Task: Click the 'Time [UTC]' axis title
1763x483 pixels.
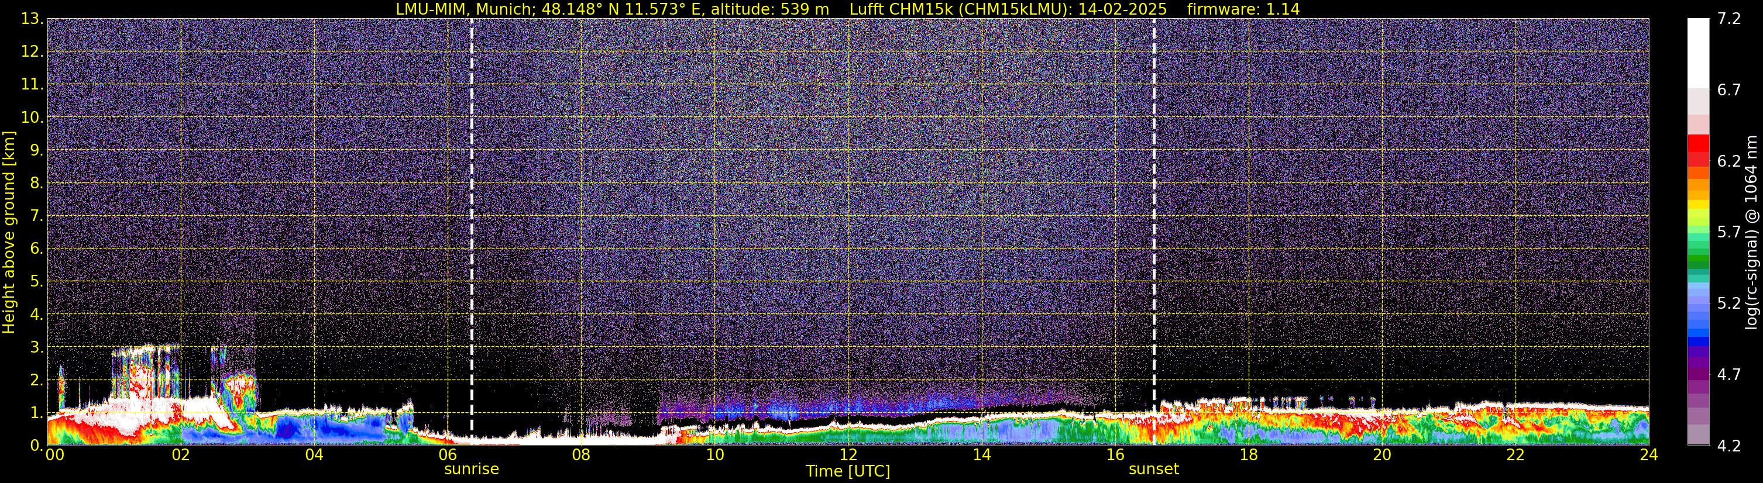Action: [847, 471]
